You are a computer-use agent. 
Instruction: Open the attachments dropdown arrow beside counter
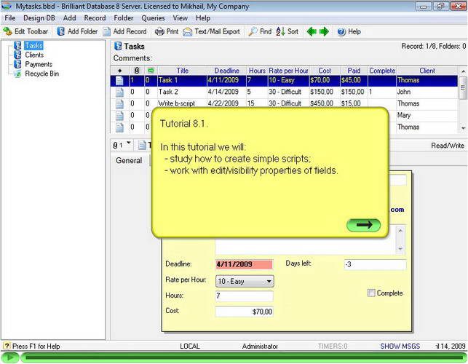pos(129,143)
